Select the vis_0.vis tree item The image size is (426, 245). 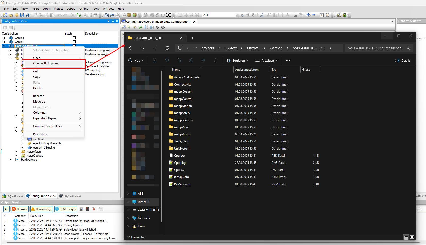pos(38,139)
